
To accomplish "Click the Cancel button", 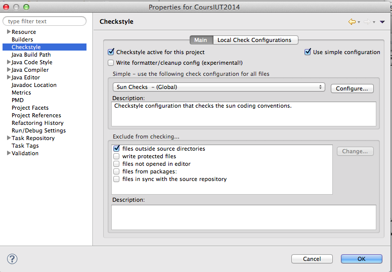I will pyautogui.click(x=312, y=259).
